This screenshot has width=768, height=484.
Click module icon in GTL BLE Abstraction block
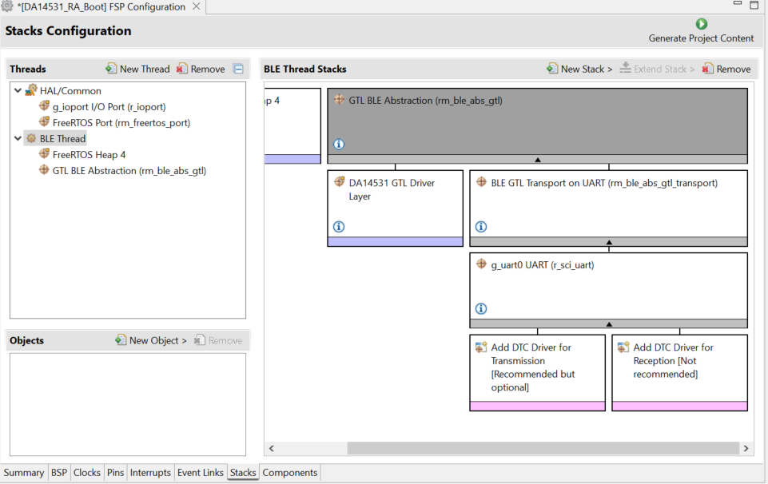tap(339, 99)
